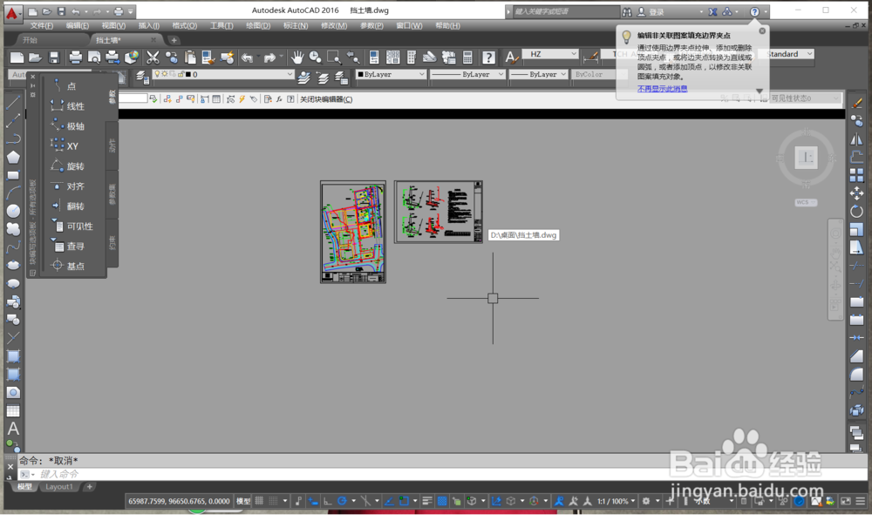
Task: Add a new layout with plus button
Action: pyautogui.click(x=89, y=486)
